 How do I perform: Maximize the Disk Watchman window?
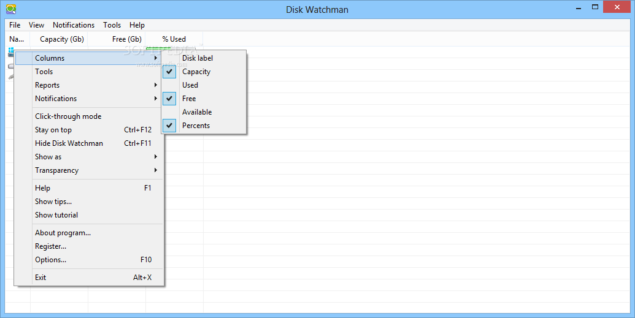(595, 7)
